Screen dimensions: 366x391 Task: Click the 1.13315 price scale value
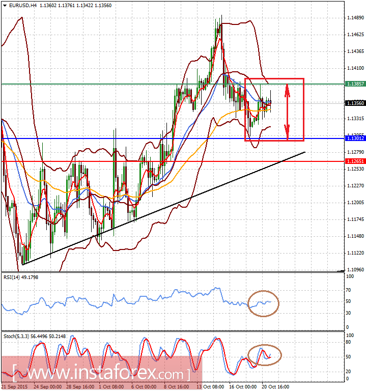click(x=355, y=119)
